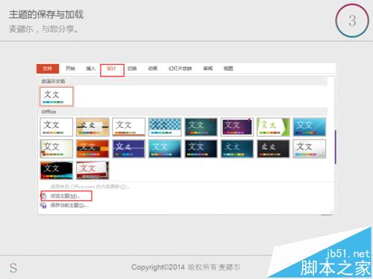Apply the charcoal black theme thumbnail
Viewport: 373px width, 279px height.
click(273, 149)
